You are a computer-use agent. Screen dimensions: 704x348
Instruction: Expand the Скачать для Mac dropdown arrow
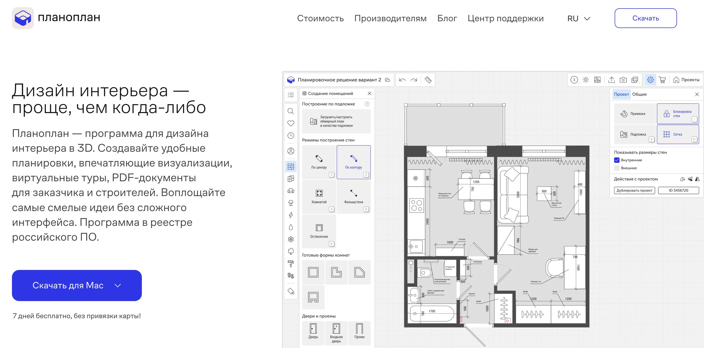(x=117, y=286)
